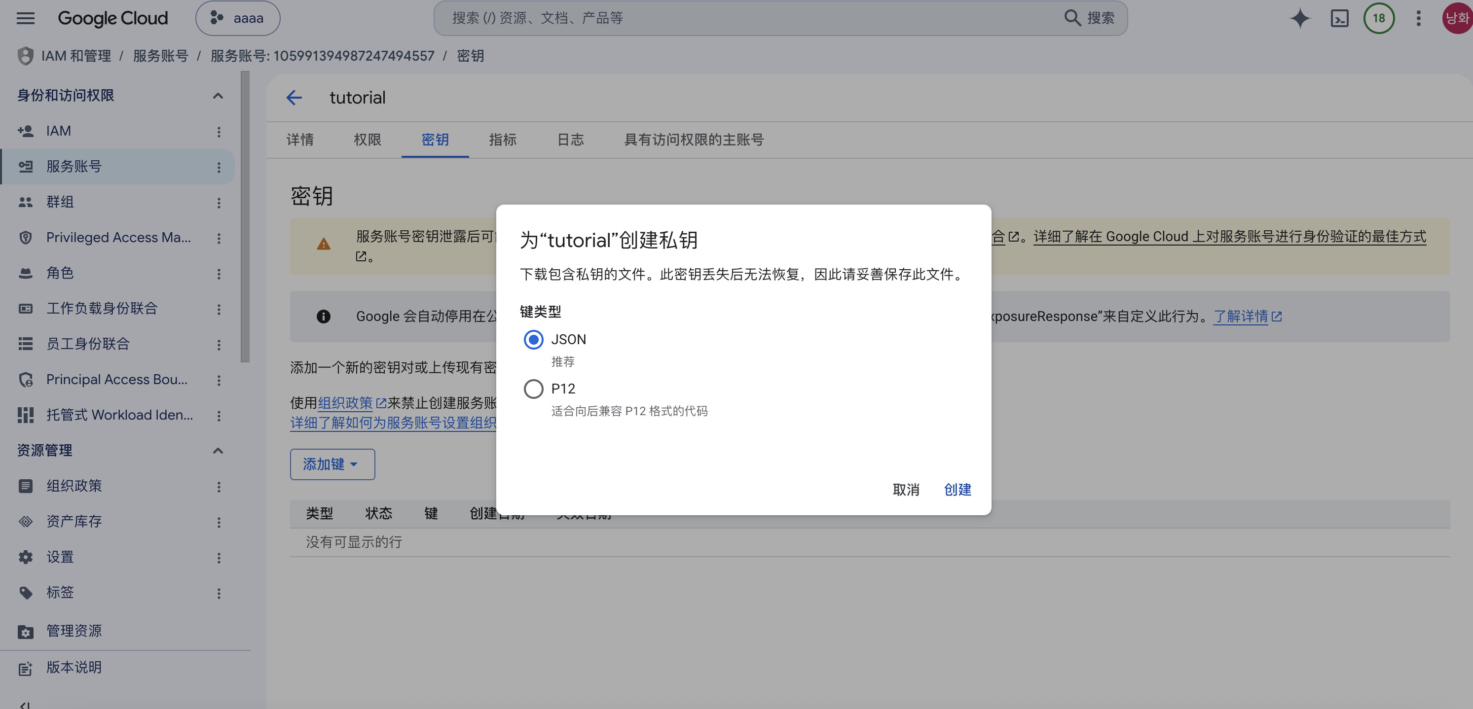Open the 了解详情 link
This screenshot has width=1473, height=709.
click(x=1247, y=317)
